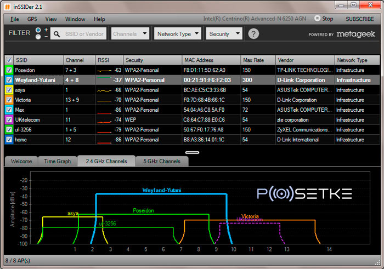Sort table by Channel column header
The height and width of the screenshot is (269, 384).
pyautogui.click(x=80, y=60)
